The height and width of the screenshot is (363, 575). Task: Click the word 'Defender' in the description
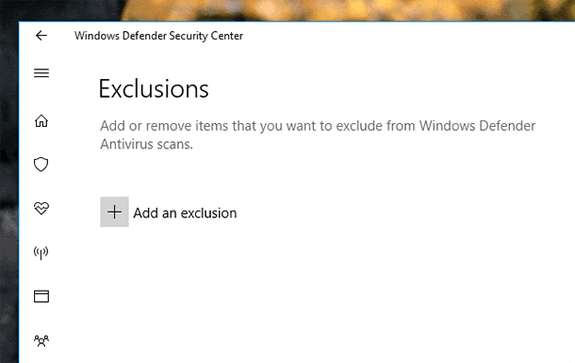[507, 126]
